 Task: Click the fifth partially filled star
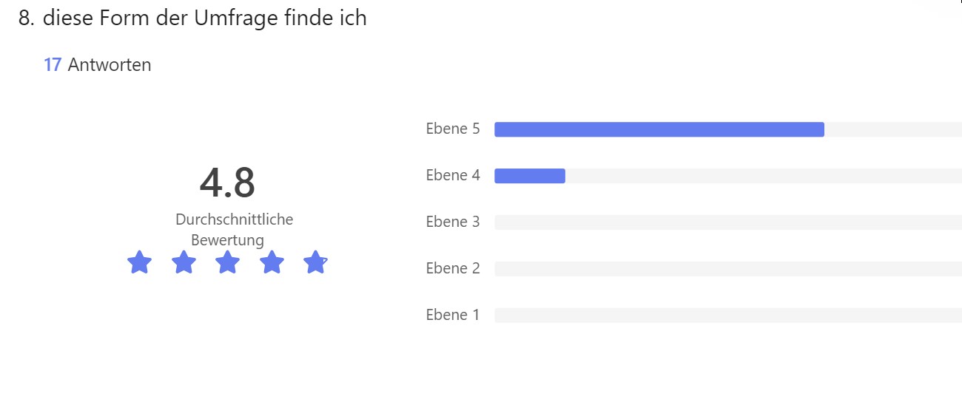[x=315, y=262]
